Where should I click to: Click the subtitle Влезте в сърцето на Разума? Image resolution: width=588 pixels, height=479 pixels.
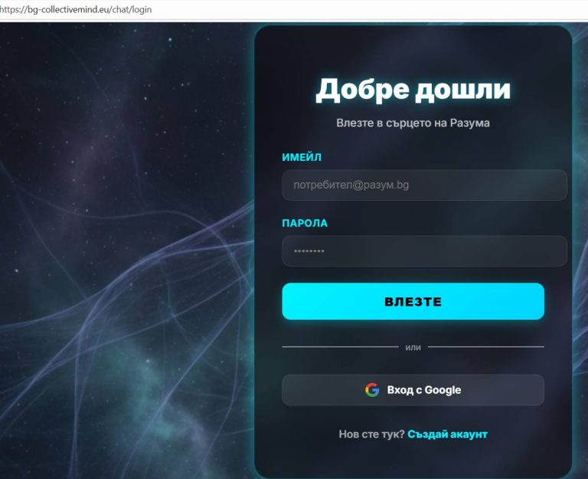click(413, 123)
